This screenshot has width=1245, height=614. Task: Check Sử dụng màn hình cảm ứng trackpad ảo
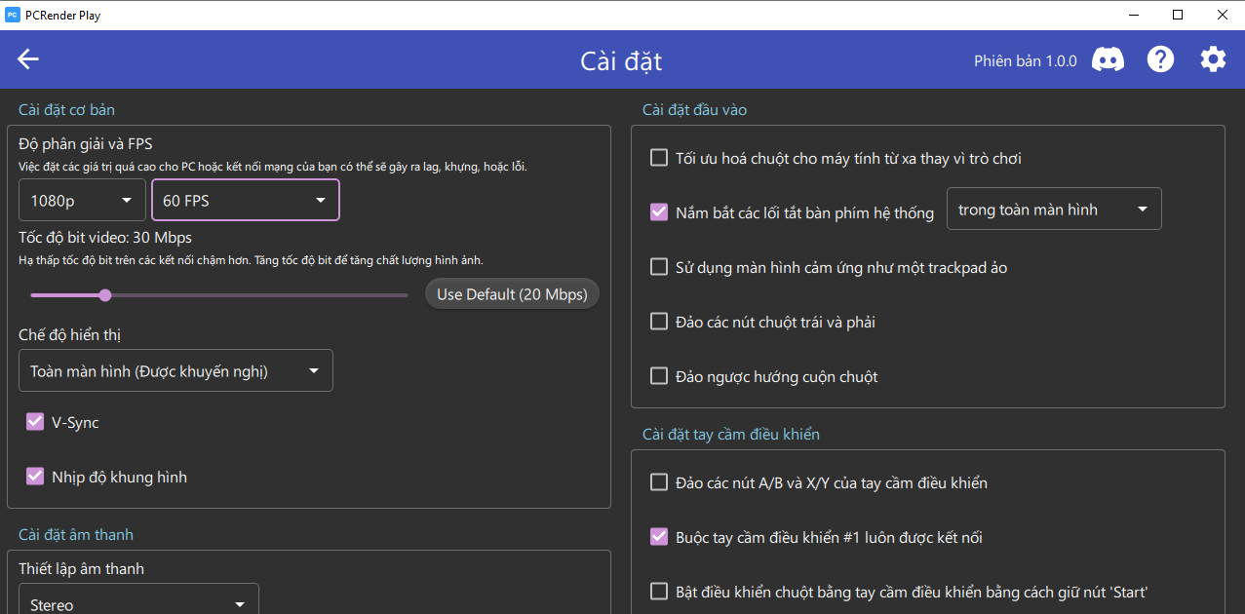click(x=659, y=267)
